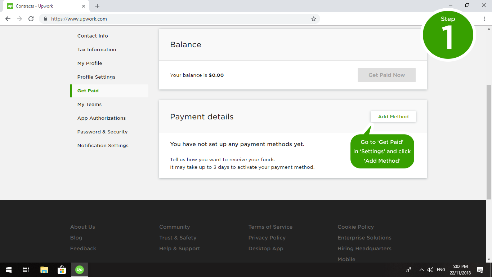Open the Privacy Policy footer link
Screen dimensions: 492x277
coord(267,238)
